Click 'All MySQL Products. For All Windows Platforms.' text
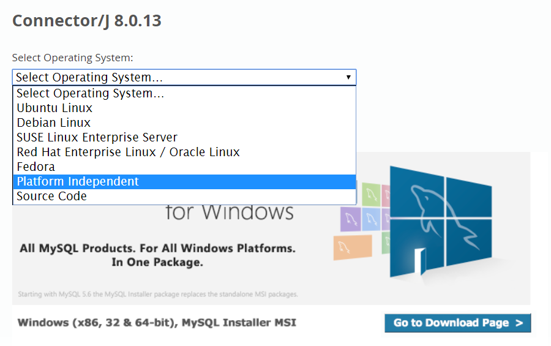 (x=157, y=248)
